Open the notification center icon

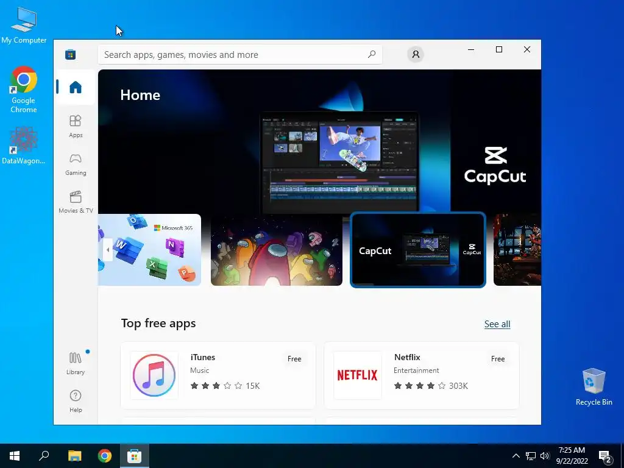click(605, 456)
